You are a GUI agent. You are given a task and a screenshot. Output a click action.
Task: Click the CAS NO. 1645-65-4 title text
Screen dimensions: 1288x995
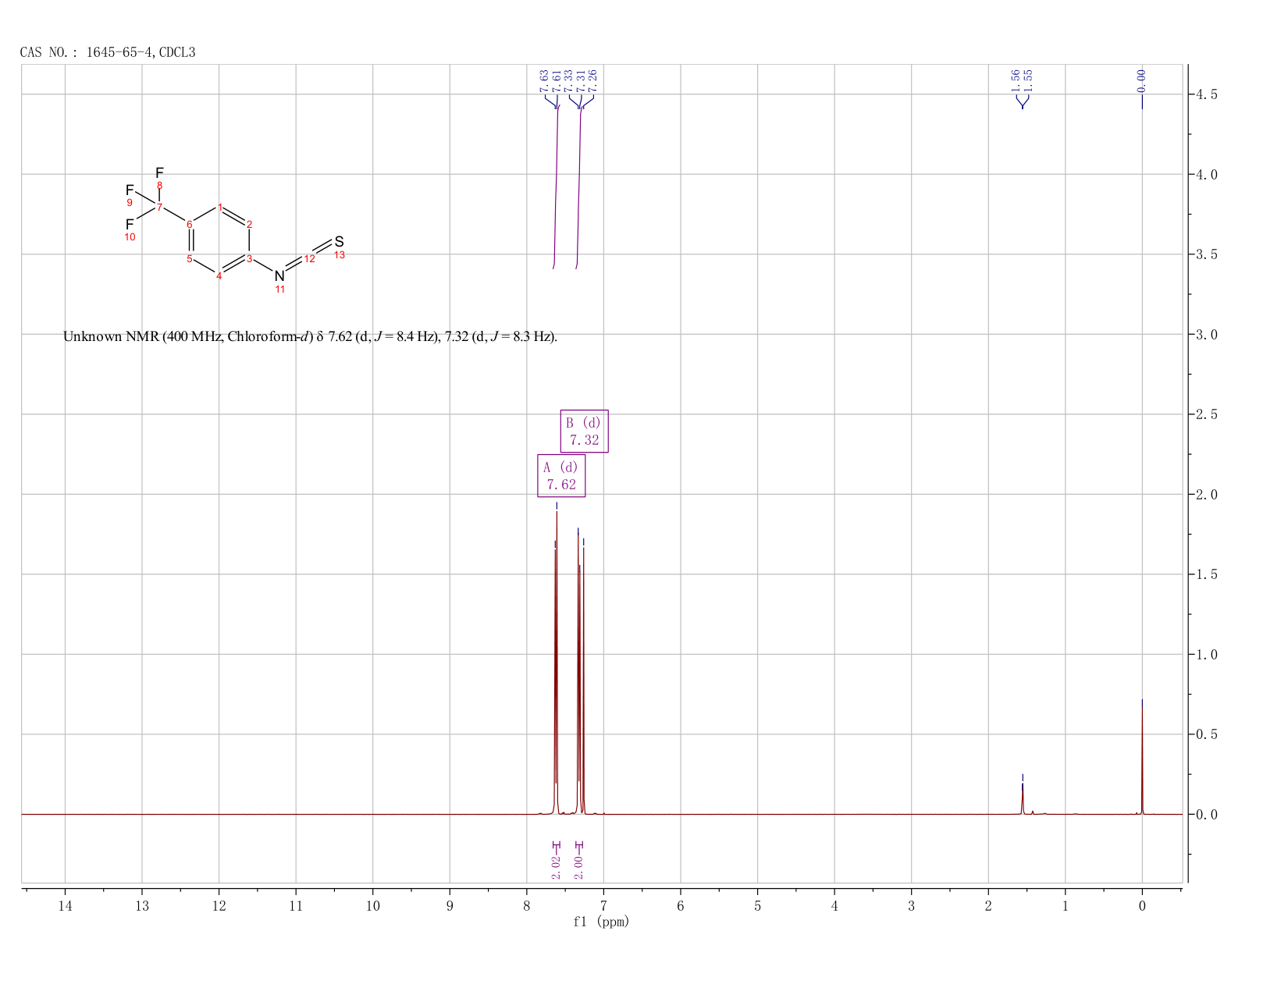(108, 52)
